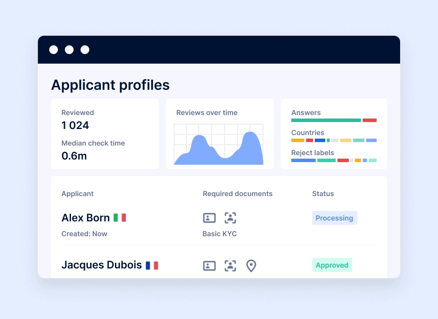Click Alex Born's ID card document icon

[209, 218]
